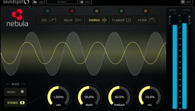Select Mono mode

coord(16,92)
